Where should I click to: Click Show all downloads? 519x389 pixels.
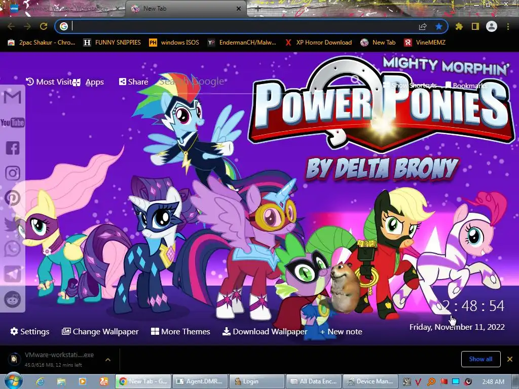[x=480, y=359]
